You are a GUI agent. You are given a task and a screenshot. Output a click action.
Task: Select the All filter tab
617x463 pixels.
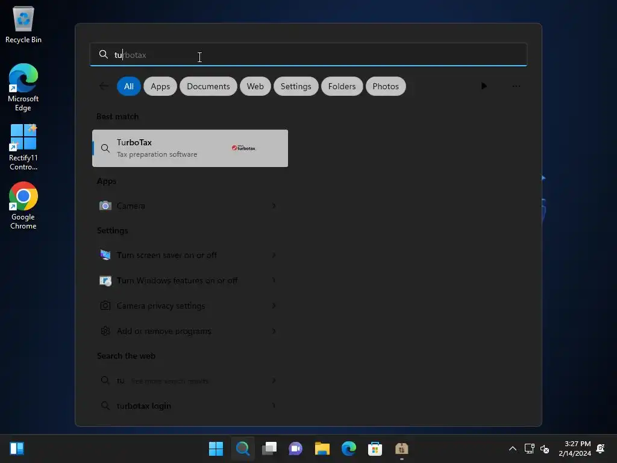(129, 86)
